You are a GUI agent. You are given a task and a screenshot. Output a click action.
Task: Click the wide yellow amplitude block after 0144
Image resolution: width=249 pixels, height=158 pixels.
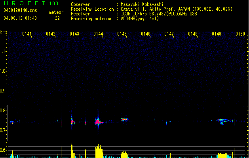[99, 151]
